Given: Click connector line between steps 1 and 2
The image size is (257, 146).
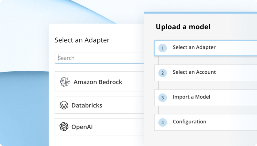Looking at the screenshot, I should click(158, 60).
